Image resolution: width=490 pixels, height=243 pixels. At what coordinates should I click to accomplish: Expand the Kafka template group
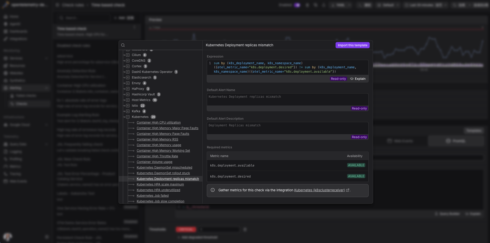(x=128, y=111)
